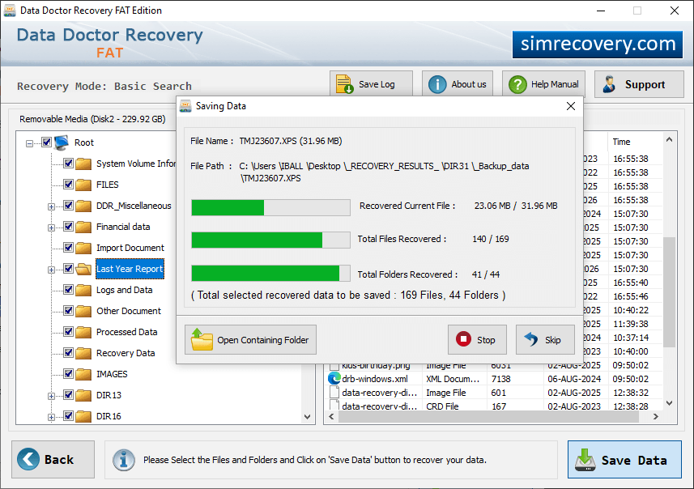Click the Save Log button
The width and height of the screenshot is (694, 489).
(x=371, y=84)
